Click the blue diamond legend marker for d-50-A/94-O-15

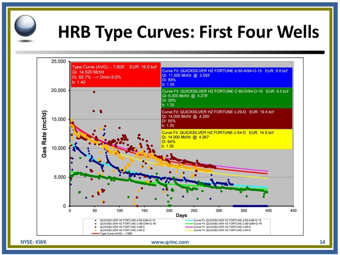[96, 220]
